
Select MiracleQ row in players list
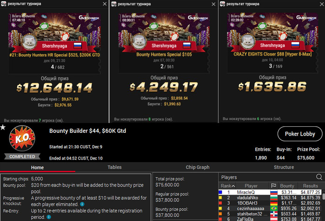pyautogui.click(x=270, y=192)
